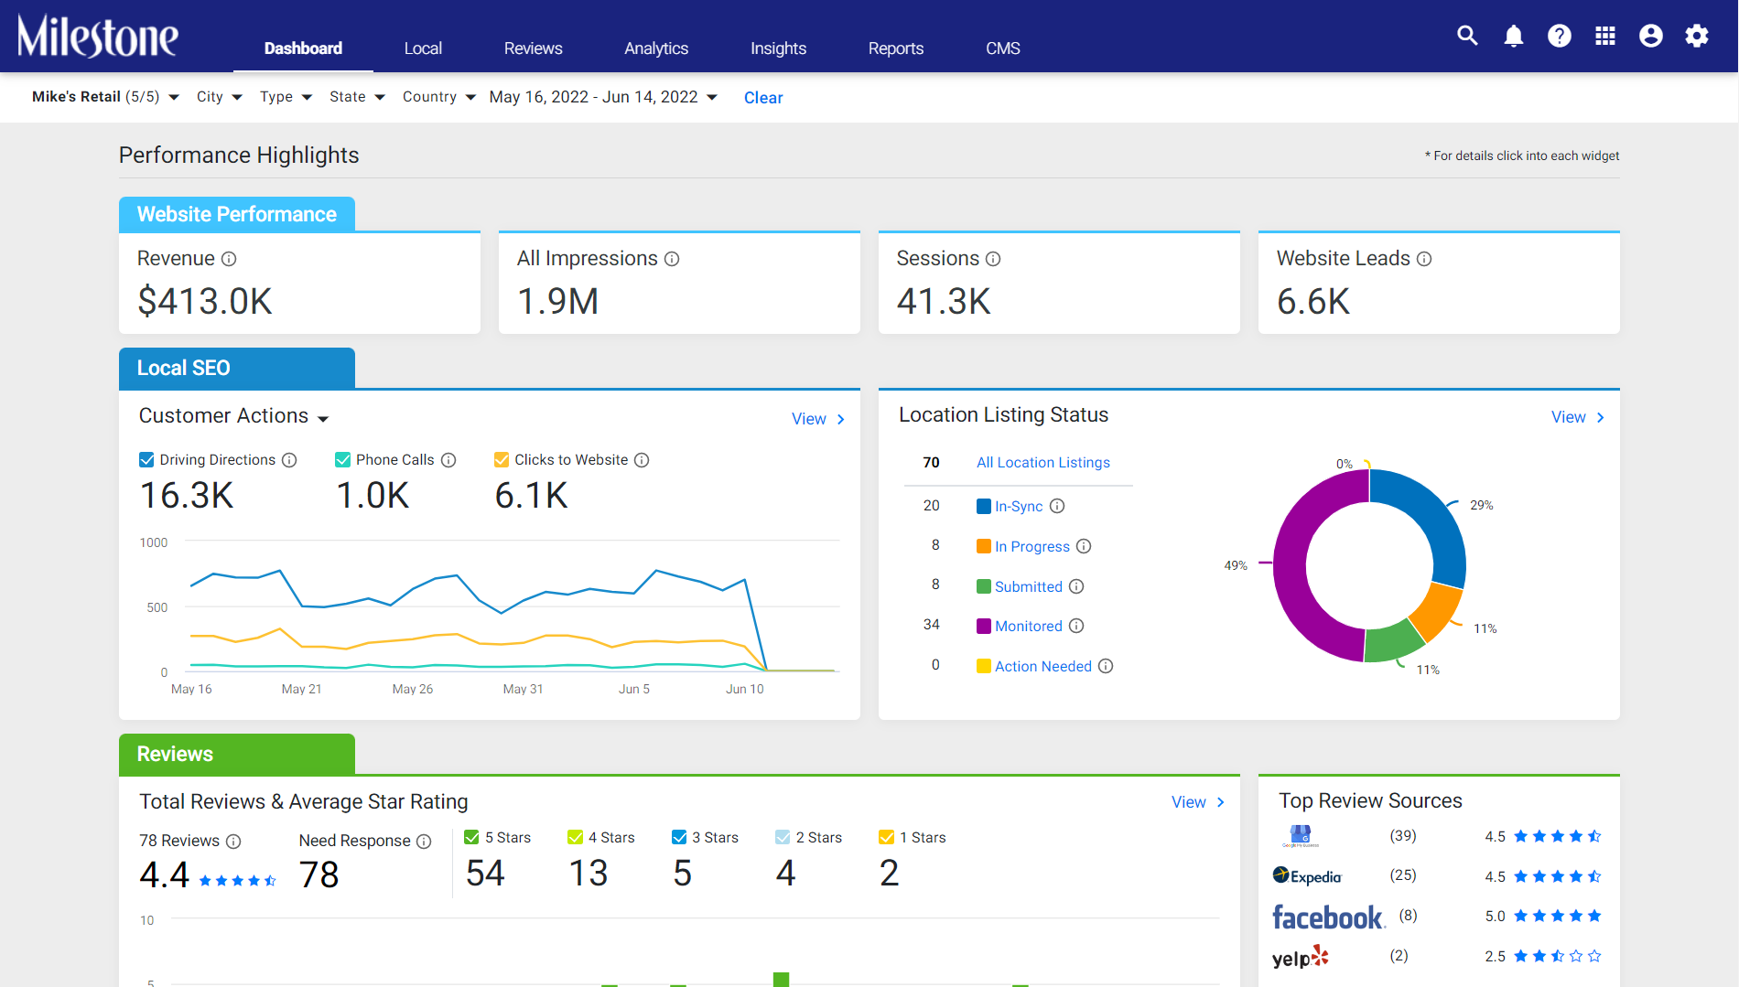Open the user account icon
Viewport: 1739px width, 987px height.
coord(1651,36)
